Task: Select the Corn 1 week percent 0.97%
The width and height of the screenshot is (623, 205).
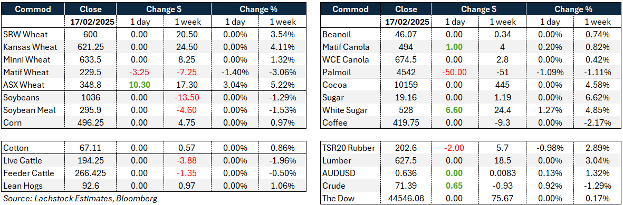Action: point(283,123)
